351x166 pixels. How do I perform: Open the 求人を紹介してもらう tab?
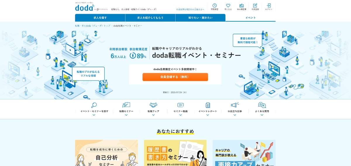tap(150, 18)
